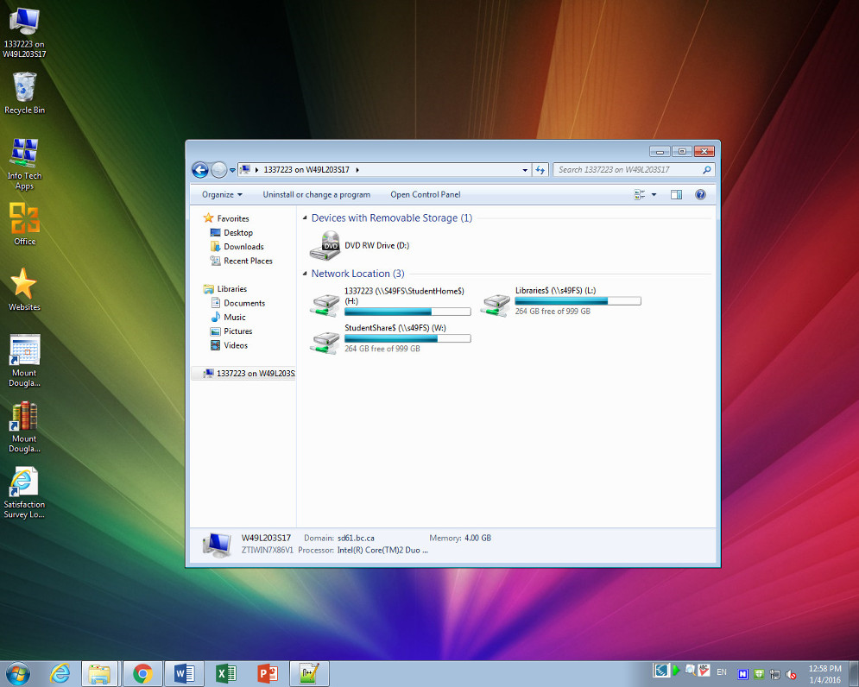Launch Excel from the taskbar

pos(225,674)
